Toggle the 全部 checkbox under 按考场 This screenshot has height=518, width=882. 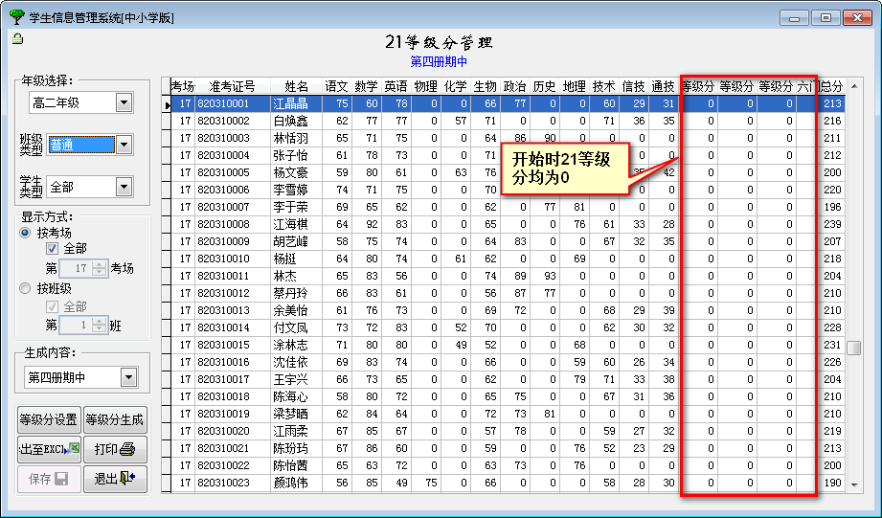tap(53, 249)
